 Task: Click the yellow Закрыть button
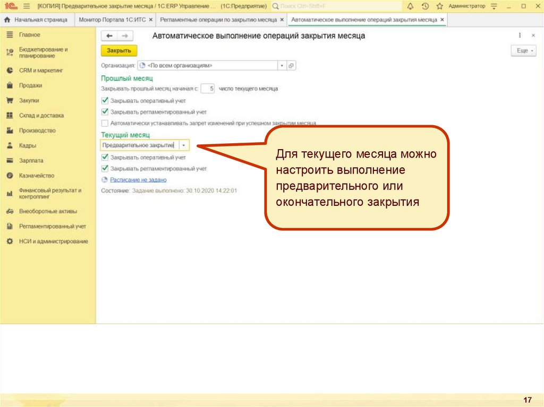pyautogui.click(x=119, y=50)
